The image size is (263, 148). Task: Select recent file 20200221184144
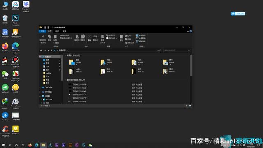point(79,95)
